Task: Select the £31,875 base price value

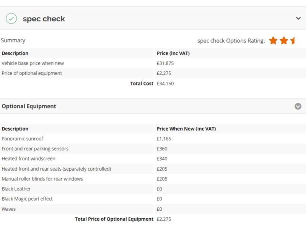Action: tap(165, 63)
